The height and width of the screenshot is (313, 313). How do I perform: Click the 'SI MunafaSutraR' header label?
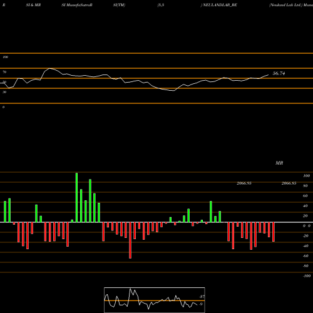point(77,5)
